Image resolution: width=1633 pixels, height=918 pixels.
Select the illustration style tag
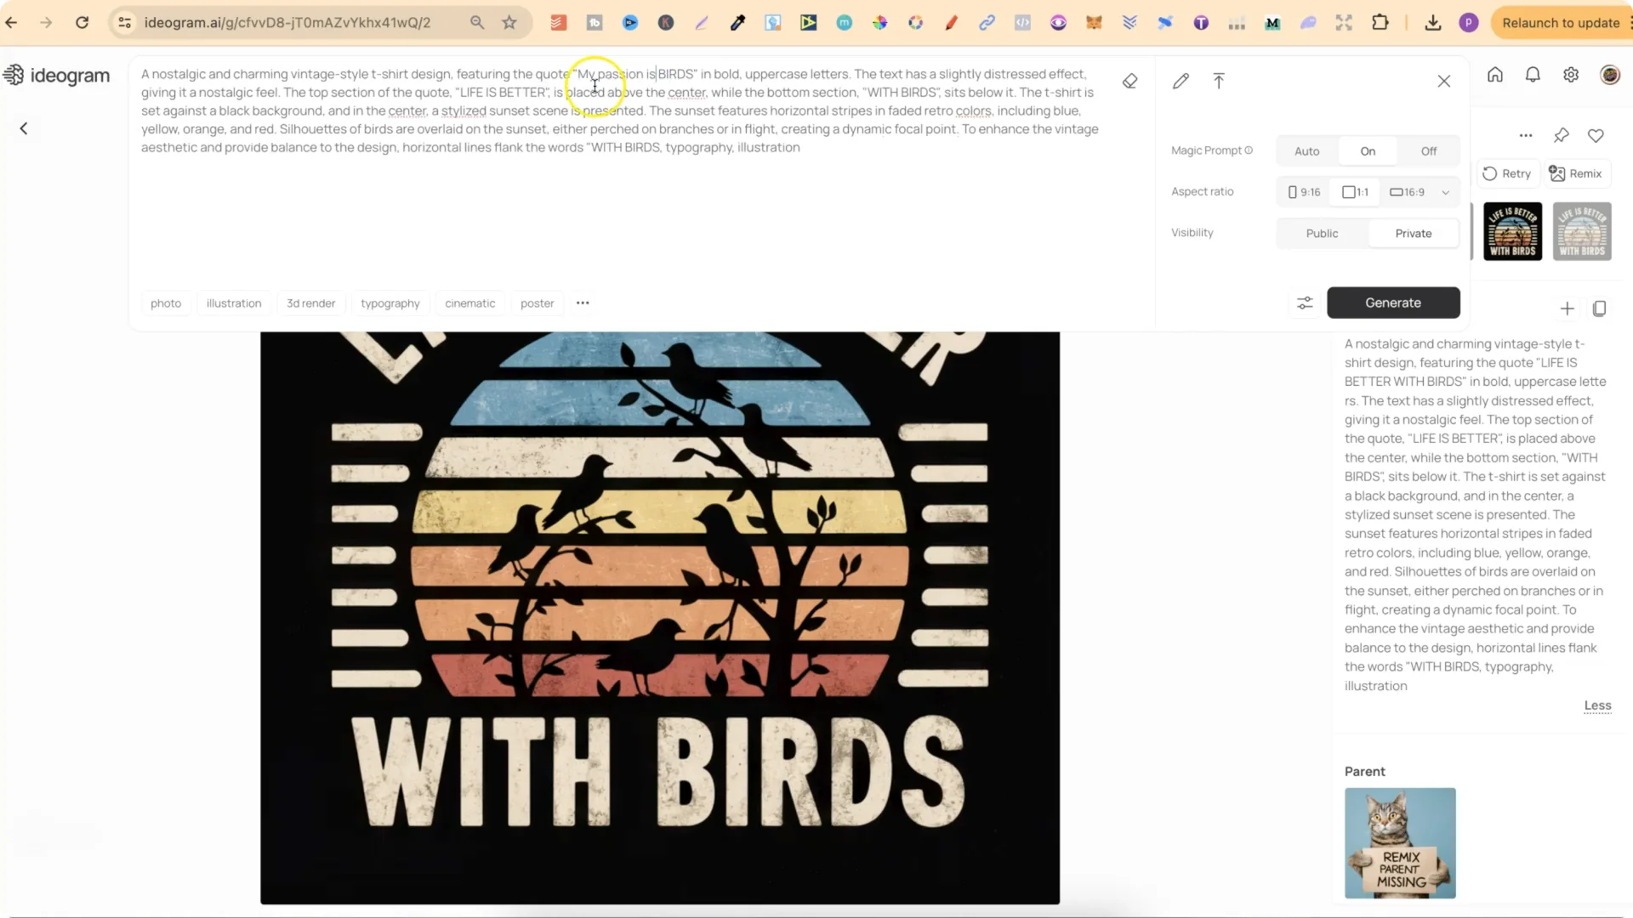(x=234, y=303)
